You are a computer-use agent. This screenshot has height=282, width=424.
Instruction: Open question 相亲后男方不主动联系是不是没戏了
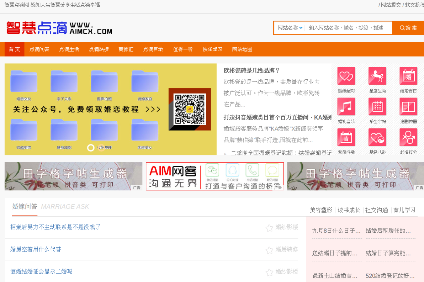[x=55, y=227]
